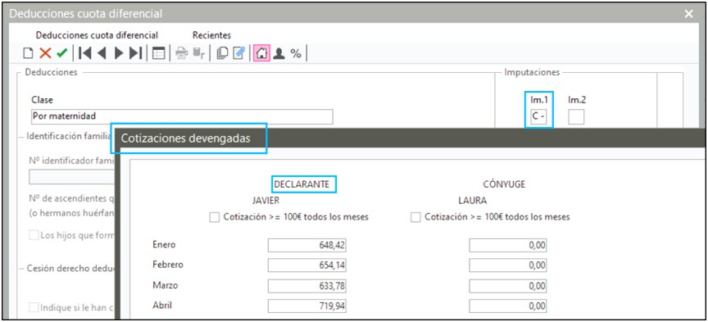Click the cónyuge Marzo amount field

[508, 286]
